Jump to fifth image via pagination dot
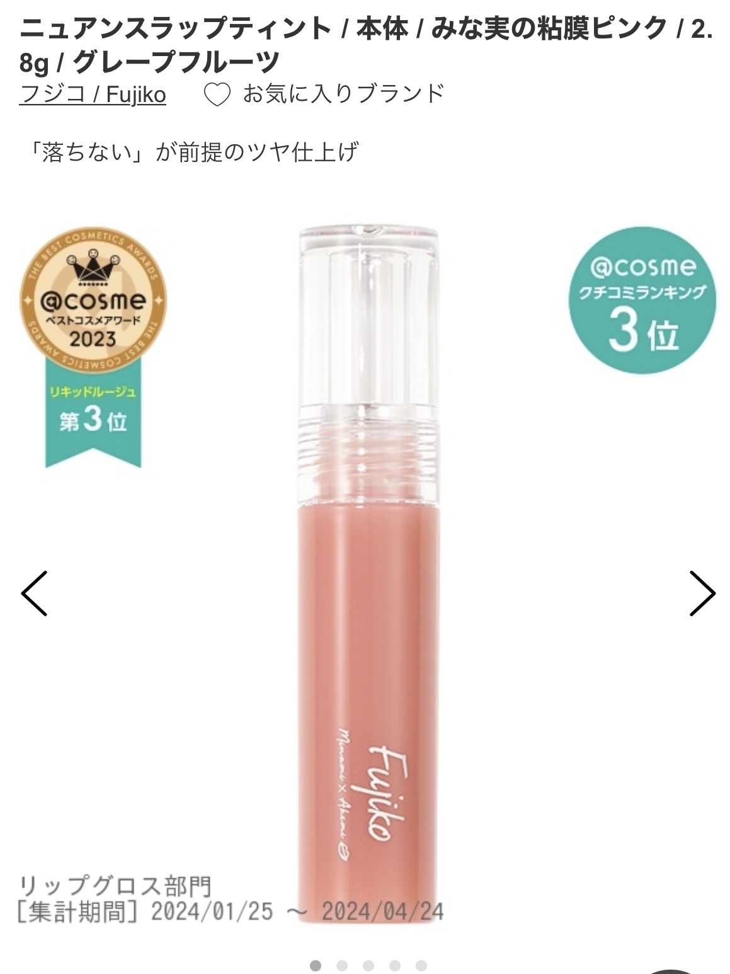The image size is (730, 974). (421, 965)
